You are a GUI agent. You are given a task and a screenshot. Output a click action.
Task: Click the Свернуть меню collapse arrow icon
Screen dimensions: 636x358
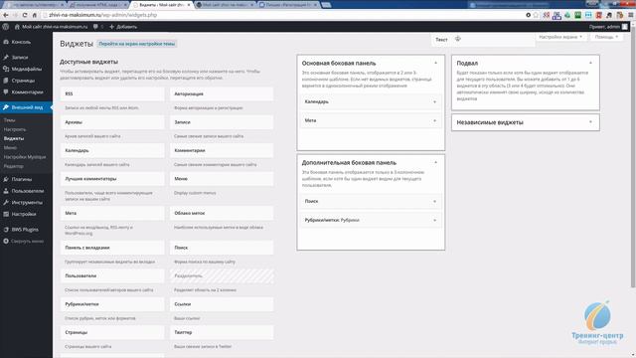pos(6,241)
